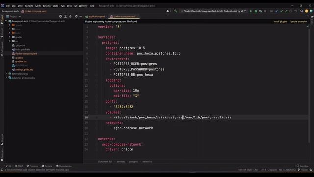This screenshot has width=314, height=177.
Task: Expand the orange .gradle folder
Action: point(9,25)
